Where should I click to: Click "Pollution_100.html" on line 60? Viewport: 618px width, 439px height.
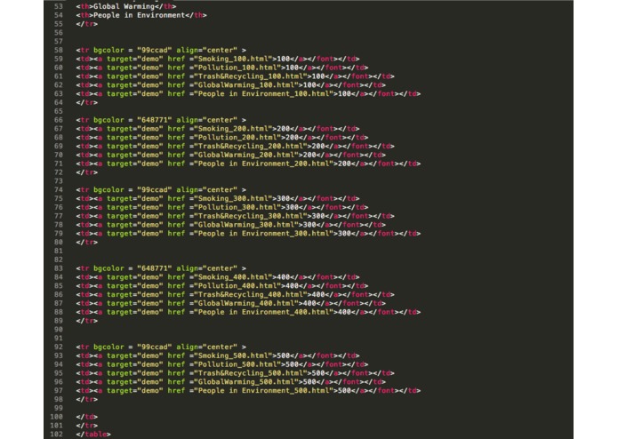(237, 68)
